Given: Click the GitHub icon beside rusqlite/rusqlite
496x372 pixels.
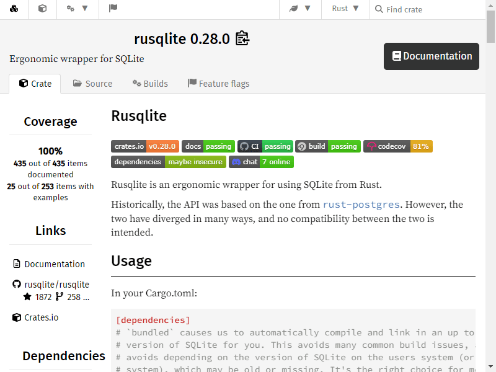Looking at the screenshot, I should click(x=17, y=284).
